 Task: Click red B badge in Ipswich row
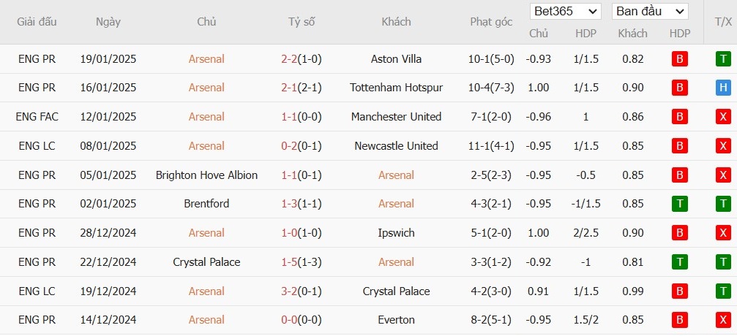pos(680,233)
